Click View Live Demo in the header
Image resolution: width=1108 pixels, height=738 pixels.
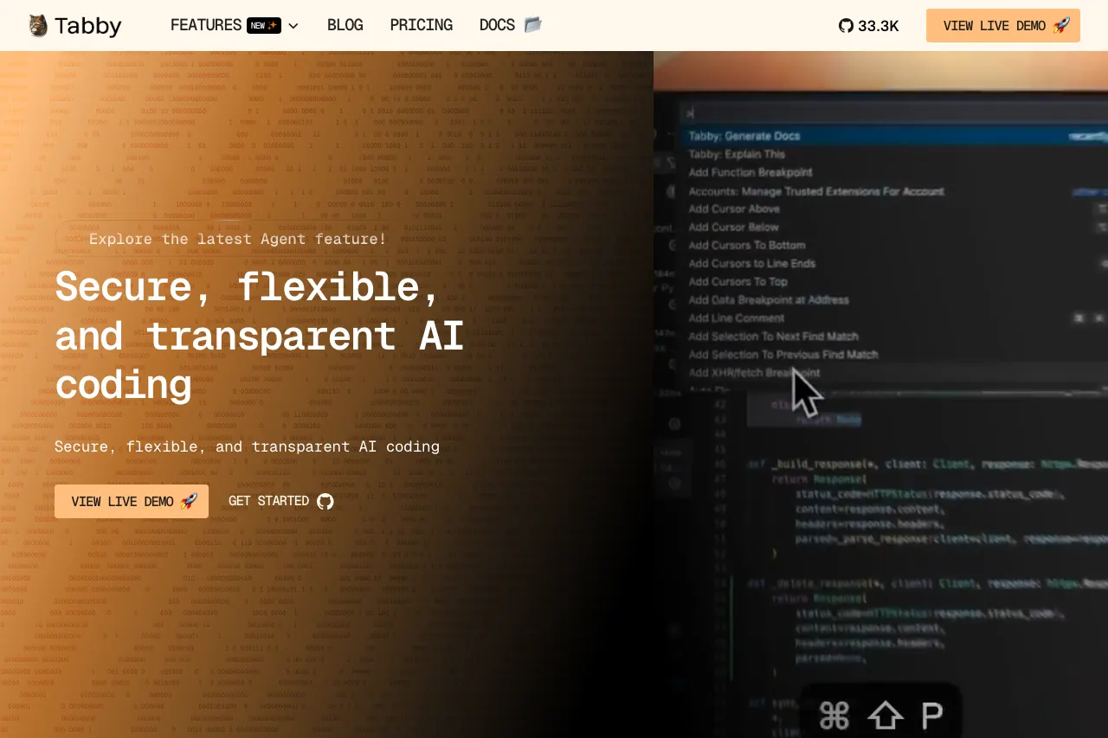click(x=1003, y=26)
